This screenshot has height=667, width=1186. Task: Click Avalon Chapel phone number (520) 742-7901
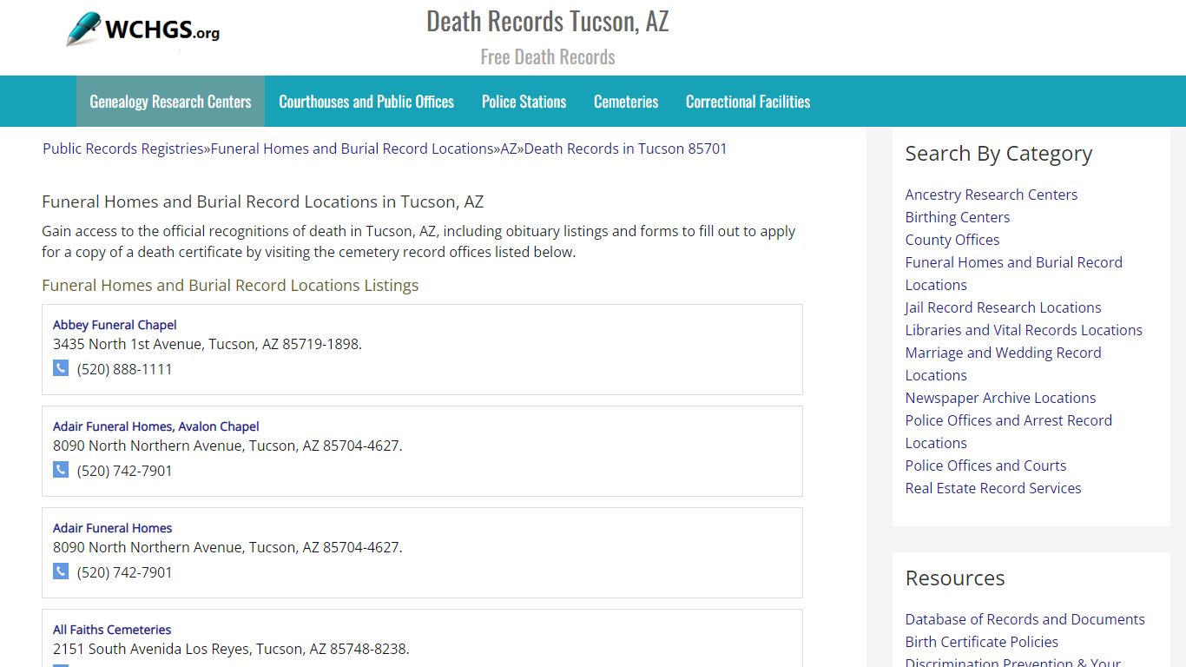tap(125, 471)
